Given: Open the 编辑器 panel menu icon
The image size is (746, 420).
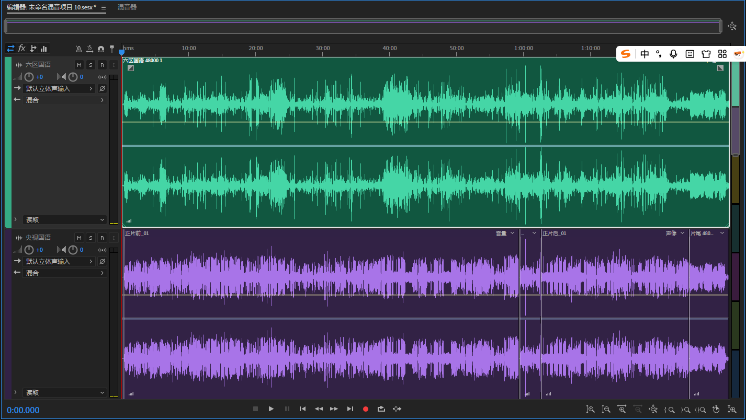Looking at the screenshot, I should [104, 8].
